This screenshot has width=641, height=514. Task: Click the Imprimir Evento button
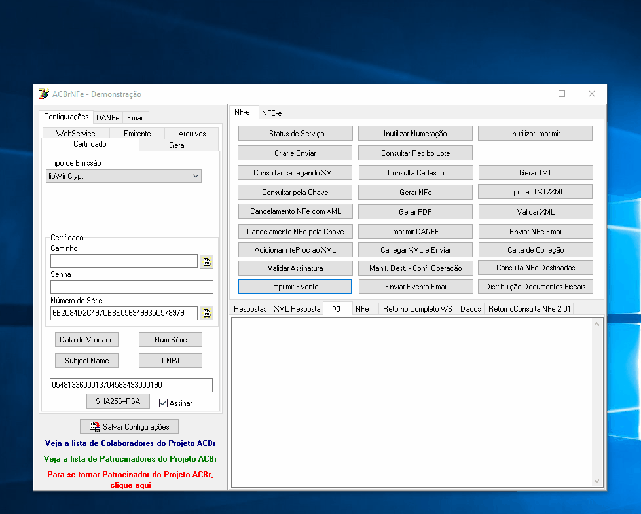coord(295,287)
